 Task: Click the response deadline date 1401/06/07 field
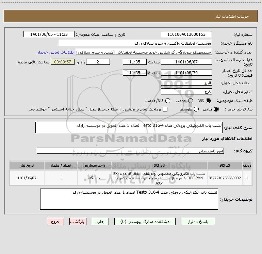pyautogui.click(x=186, y=62)
